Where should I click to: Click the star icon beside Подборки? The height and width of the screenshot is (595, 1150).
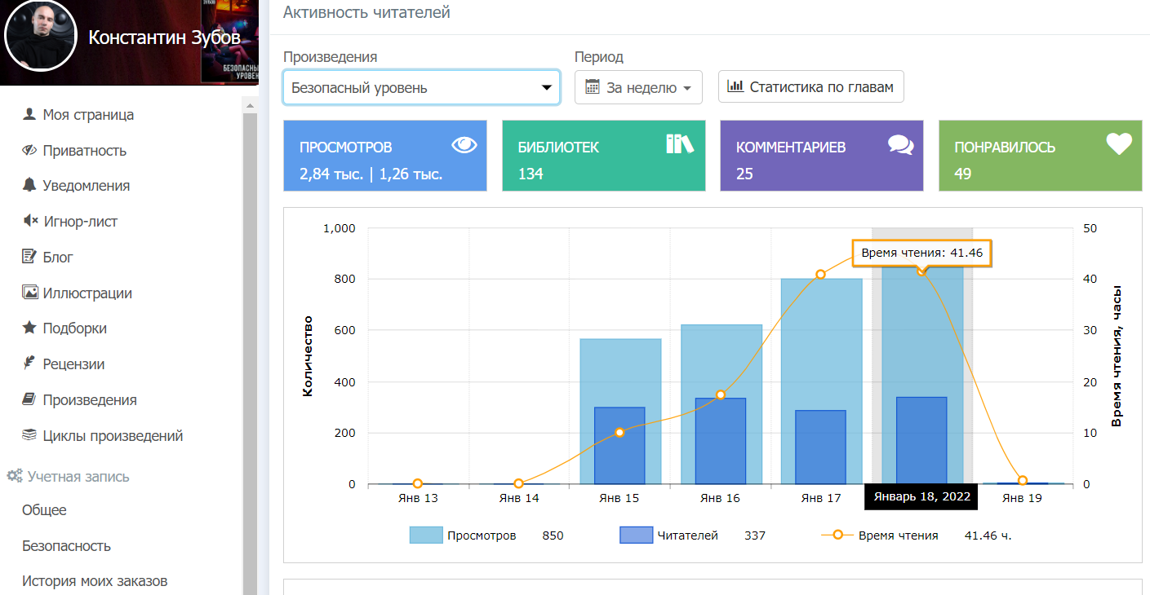point(30,328)
